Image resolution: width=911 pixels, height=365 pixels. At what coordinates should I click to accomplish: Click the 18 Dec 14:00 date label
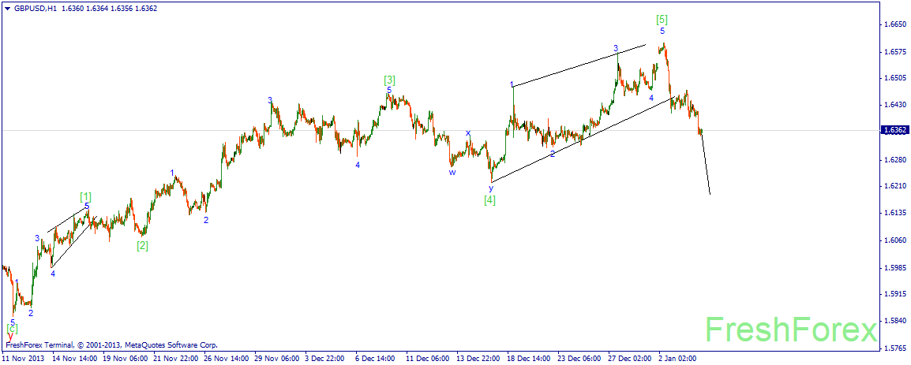point(527,358)
